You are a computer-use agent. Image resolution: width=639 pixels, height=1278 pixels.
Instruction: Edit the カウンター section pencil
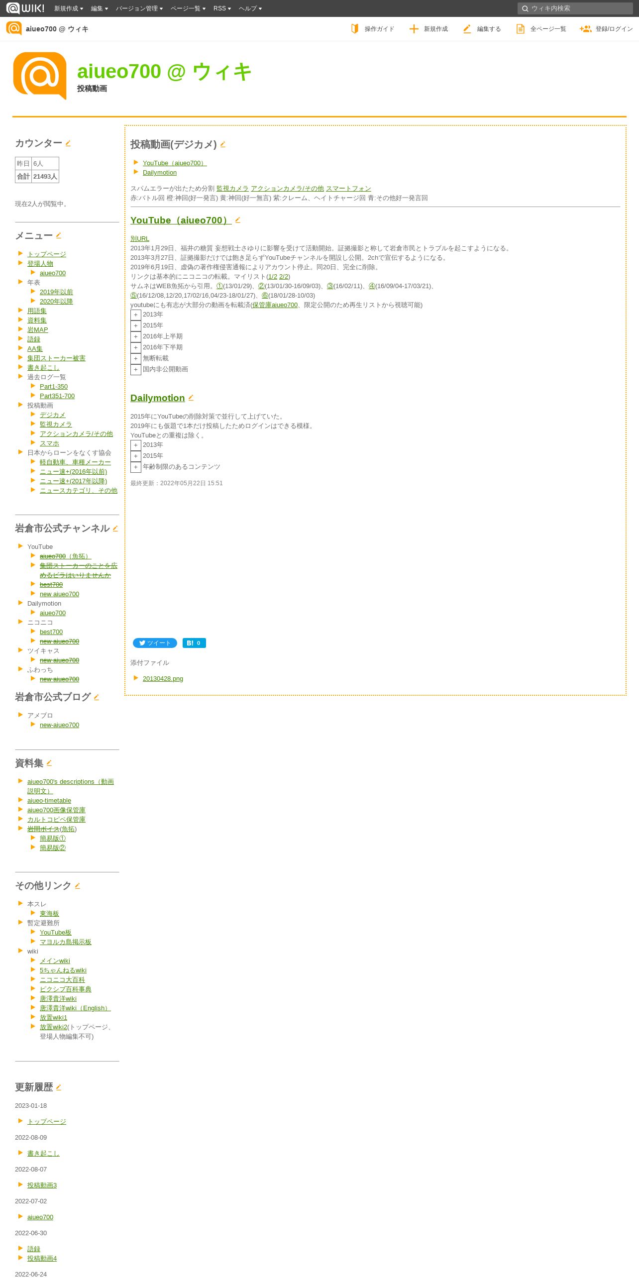[68, 143]
